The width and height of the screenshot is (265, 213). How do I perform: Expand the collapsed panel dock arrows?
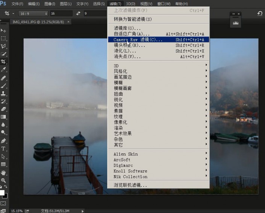[233, 14]
